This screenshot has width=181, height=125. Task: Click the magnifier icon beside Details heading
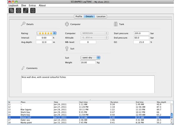pos(23,24)
